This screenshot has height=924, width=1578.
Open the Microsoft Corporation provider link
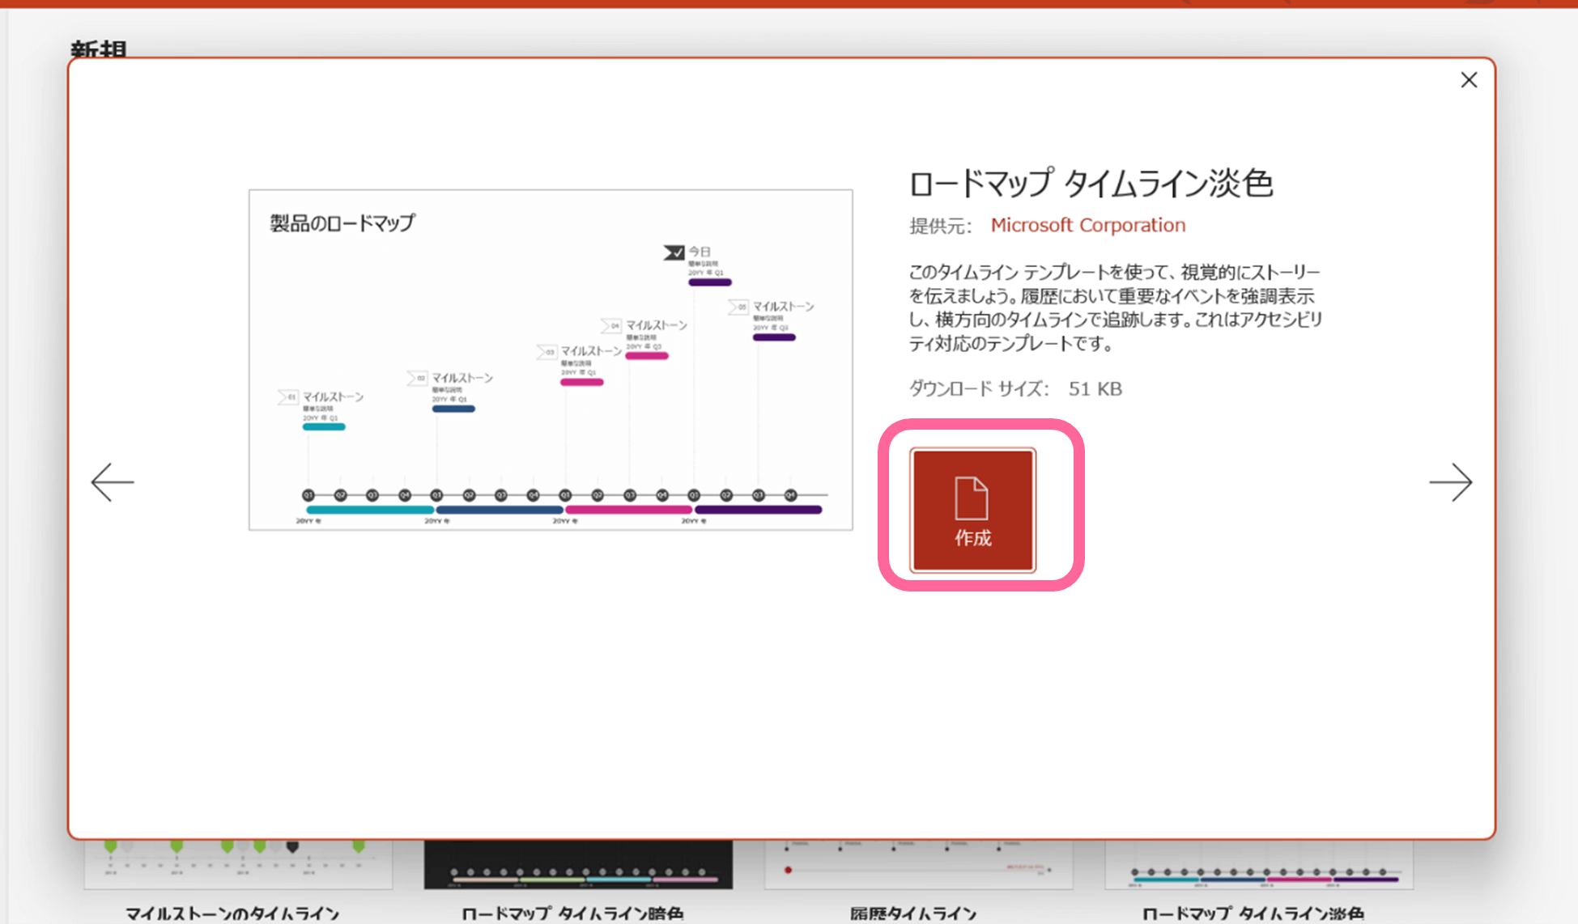pos(1087,225)
